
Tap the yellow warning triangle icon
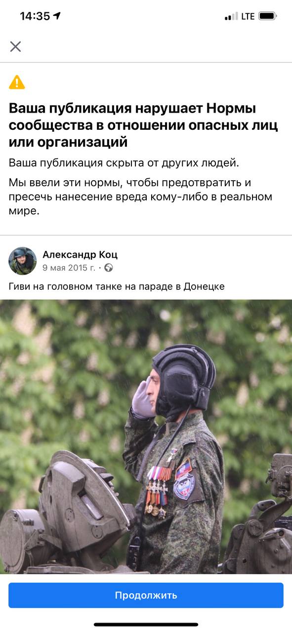(17, 82)
